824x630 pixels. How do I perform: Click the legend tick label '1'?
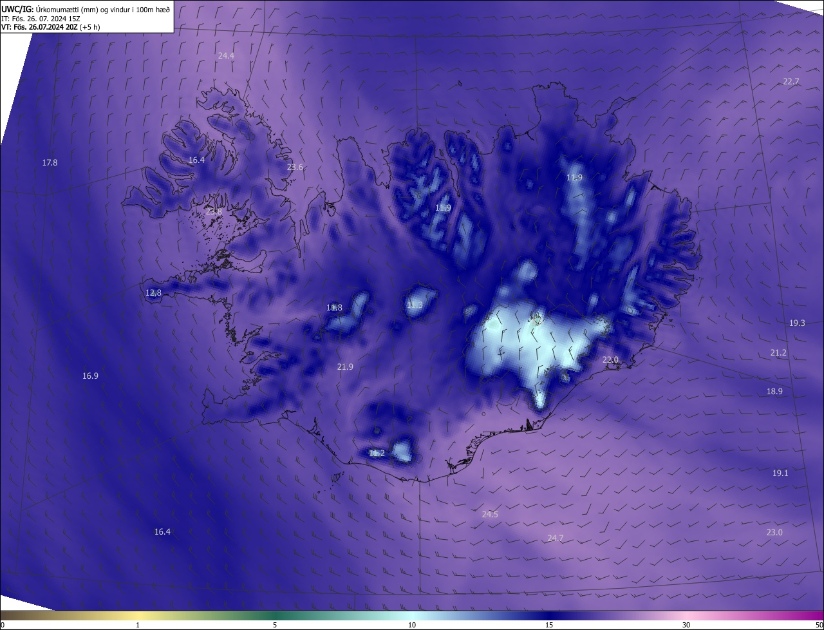138,625
